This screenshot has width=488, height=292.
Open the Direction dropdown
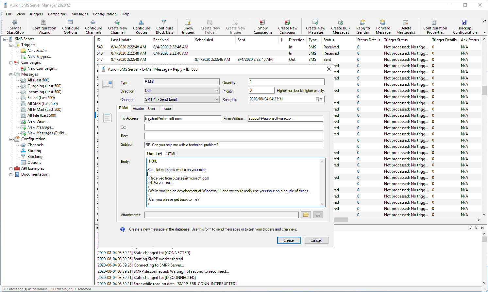[216, 91]
